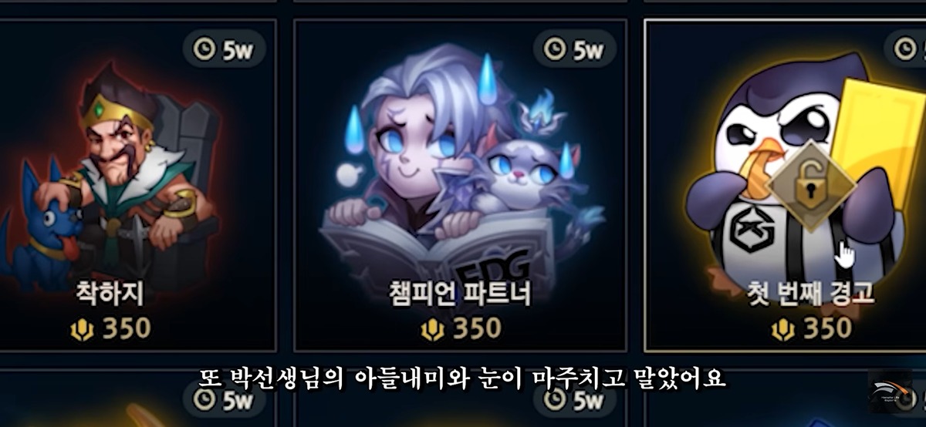This screenshot has width=926, height=427.
Task: Click the 350 price under 첫 번째 경고
Action: (828, 329)
